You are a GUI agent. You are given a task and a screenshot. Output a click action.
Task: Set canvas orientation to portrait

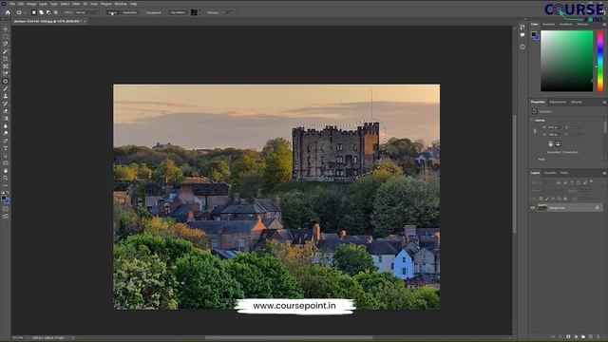551,143
